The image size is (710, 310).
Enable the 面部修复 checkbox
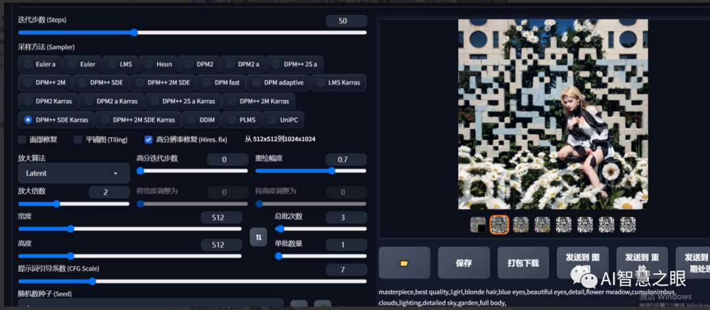pyautogui.click(x=22, y=139)
